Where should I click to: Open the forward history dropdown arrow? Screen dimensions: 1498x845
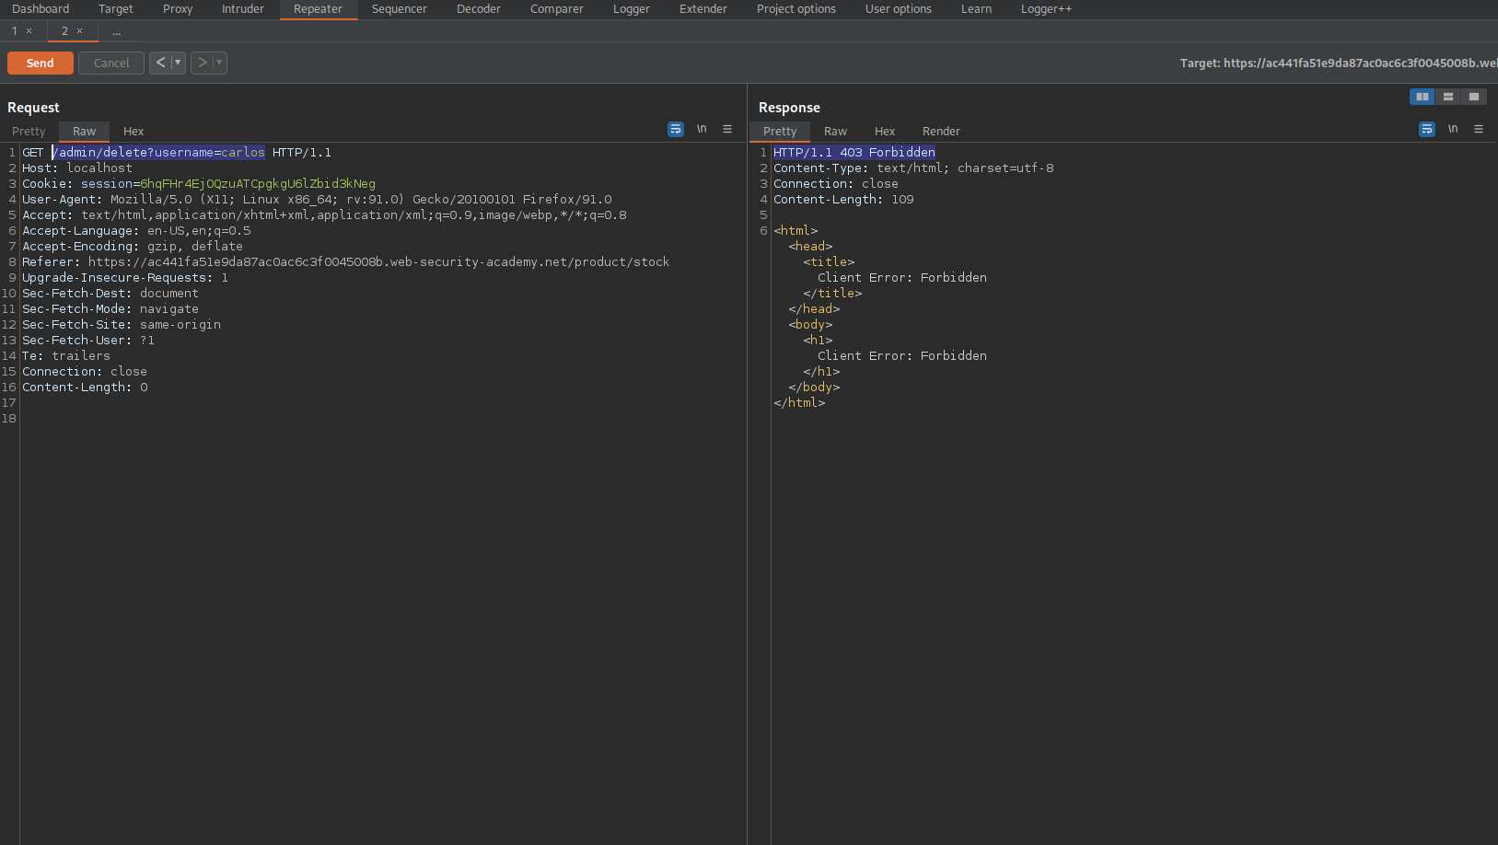[x=219, y=63]
